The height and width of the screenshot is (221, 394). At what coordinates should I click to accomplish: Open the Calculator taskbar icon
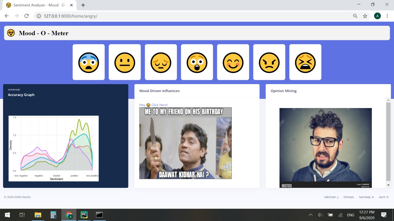[x=53, y=215]
